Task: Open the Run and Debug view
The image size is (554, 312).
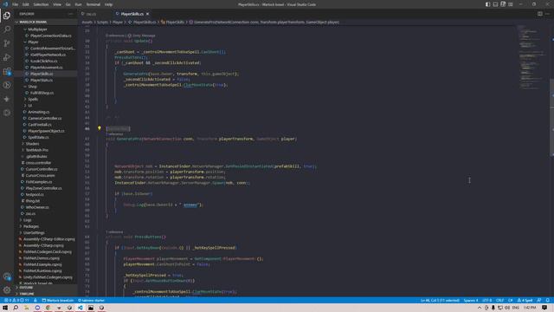Action: coord(7,57)
